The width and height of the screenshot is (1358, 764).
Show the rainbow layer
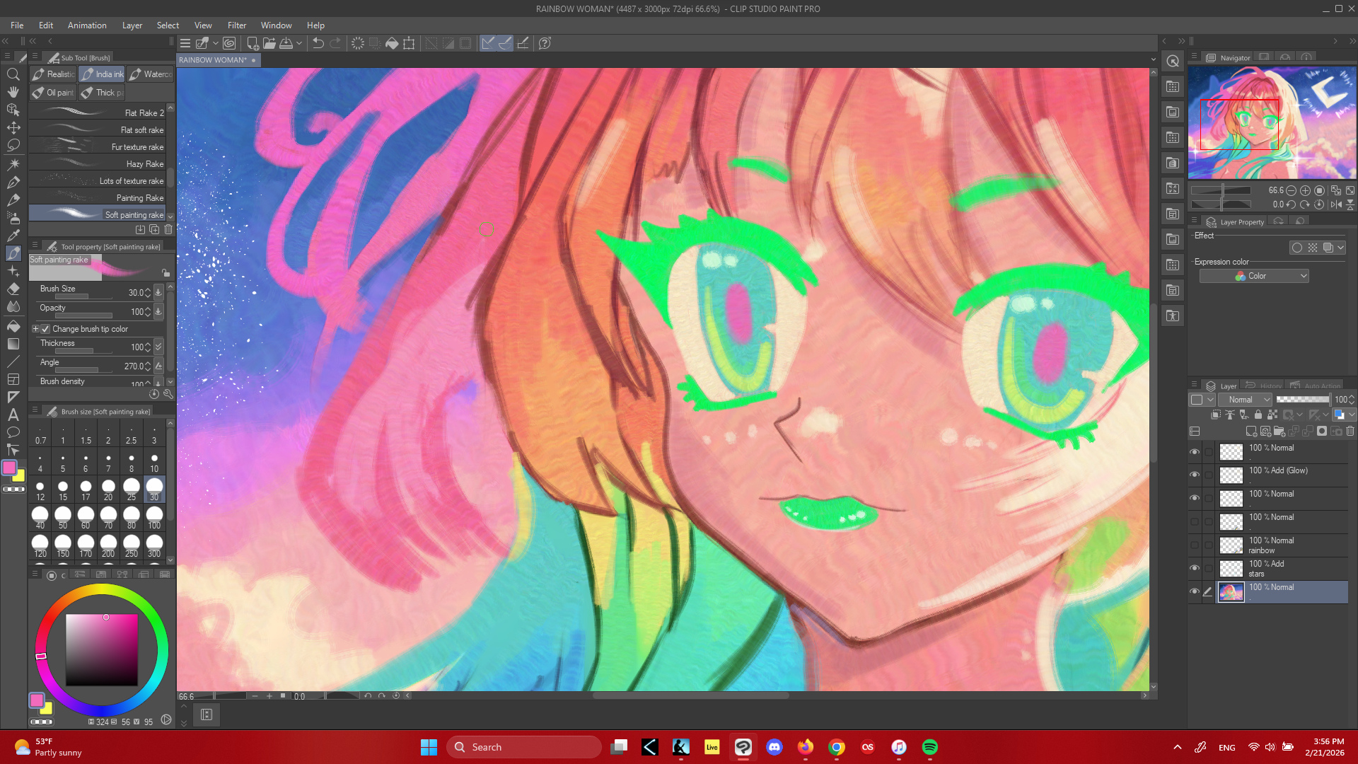click(1195, 545)
